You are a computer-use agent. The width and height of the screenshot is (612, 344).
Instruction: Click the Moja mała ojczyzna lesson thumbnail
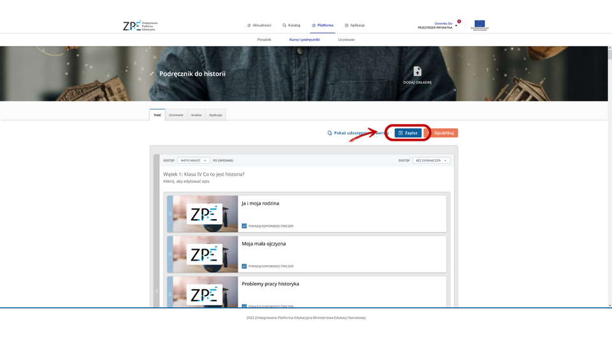[x=205, y=254]
